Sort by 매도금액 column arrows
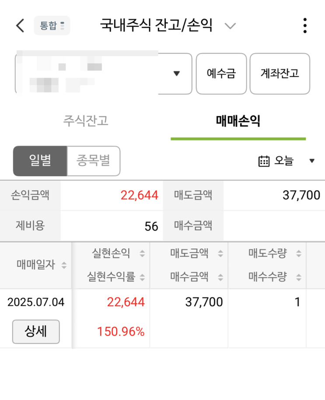Image resolution: width=325 pixels, height=400 pixels. tap(220, 254)
